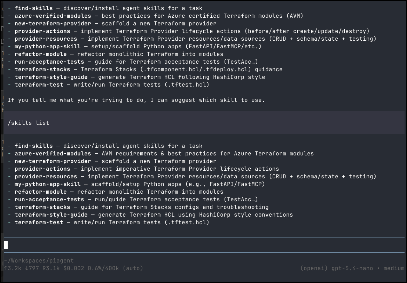Click my-python-app-skill entry reading setup/scaffold Python apps

[x=48, y=46]
